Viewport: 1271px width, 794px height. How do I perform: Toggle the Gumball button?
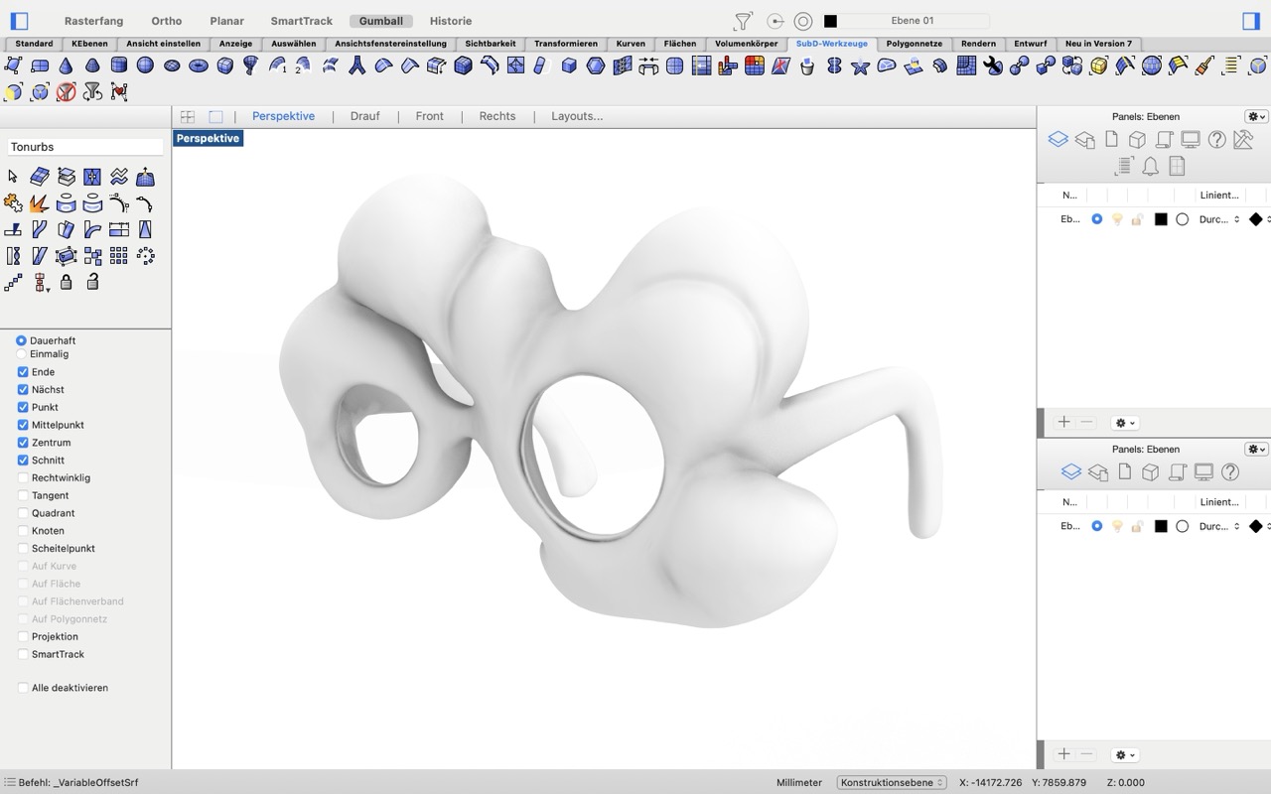point(381,21)
